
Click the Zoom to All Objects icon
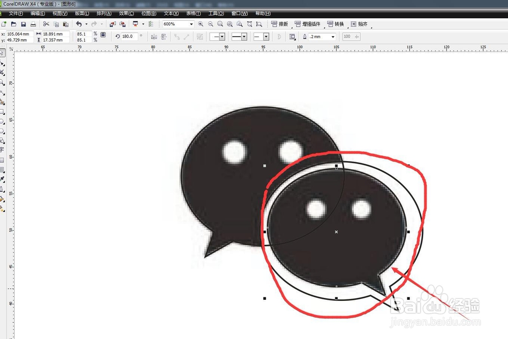coord(230,24)
